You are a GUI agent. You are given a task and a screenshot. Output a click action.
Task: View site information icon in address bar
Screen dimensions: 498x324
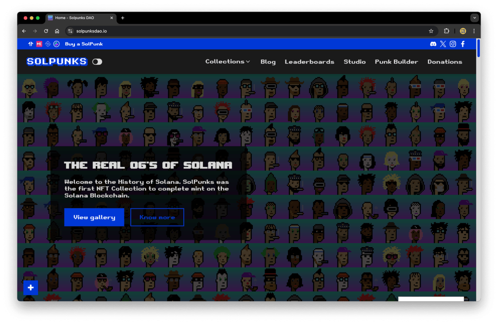[70, 31]
